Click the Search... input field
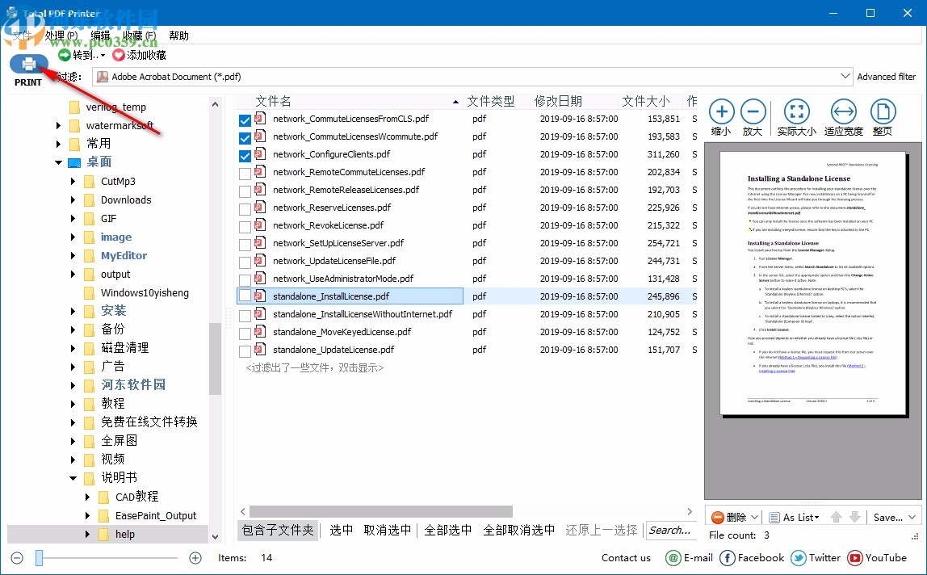 point(672,530)
